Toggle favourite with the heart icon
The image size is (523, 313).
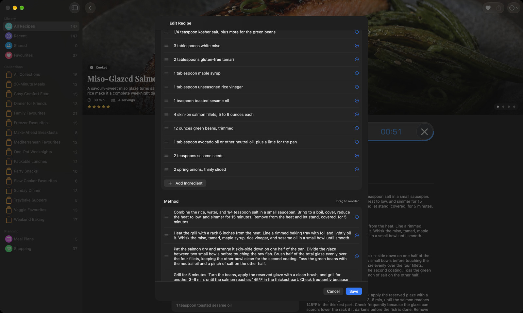(x=488, y=8)
